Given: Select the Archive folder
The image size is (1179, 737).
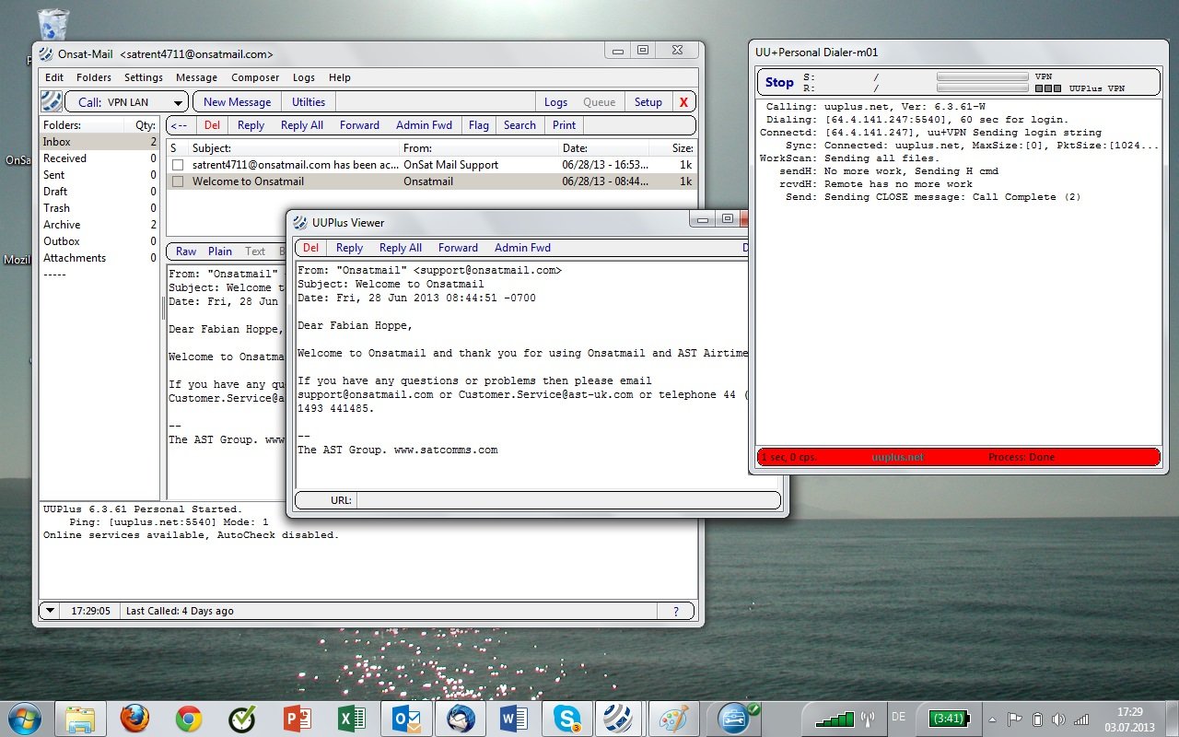Looking at the screenshot, I should tap(99, 225).
